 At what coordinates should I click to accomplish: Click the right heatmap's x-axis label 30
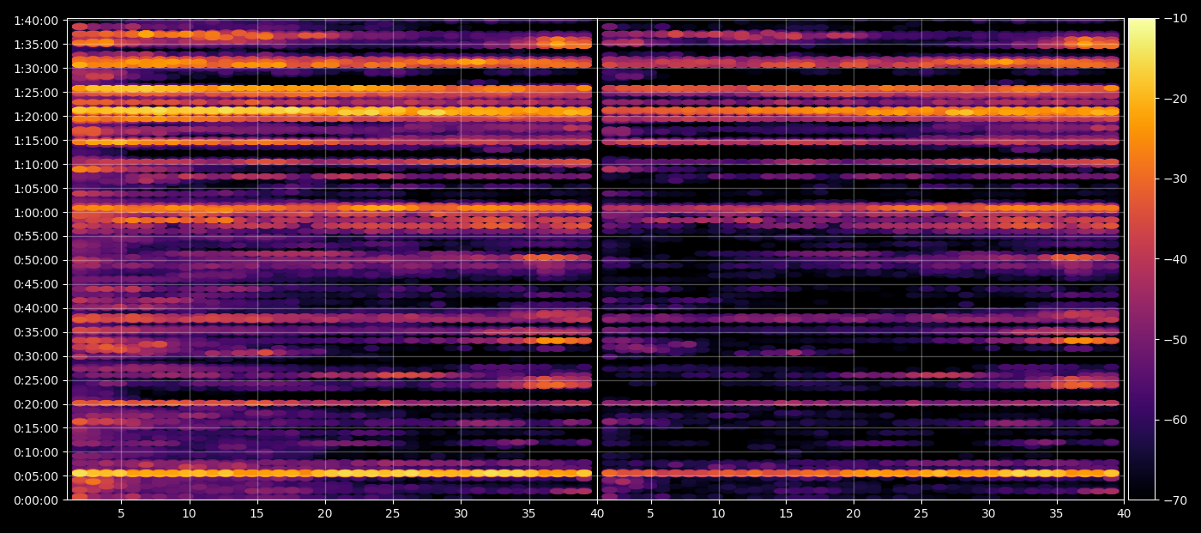pos(989,513)
